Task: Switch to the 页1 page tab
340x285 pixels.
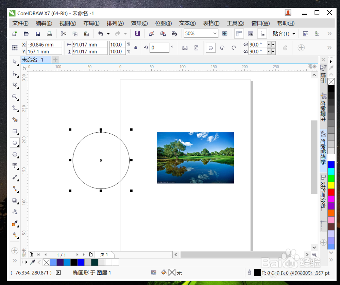Action: coord(104,254)
